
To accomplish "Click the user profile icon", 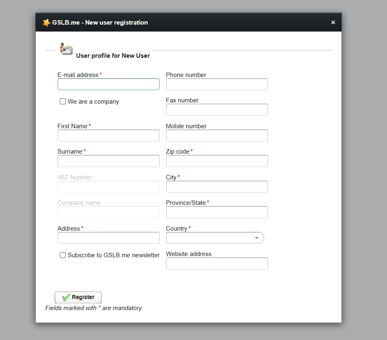I will (x=66, y=49).
